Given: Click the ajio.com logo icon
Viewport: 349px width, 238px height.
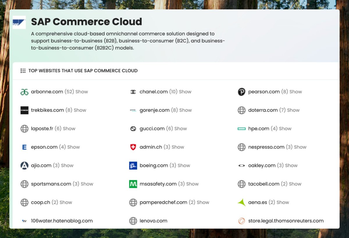Looking at the screenshot, I should (24, 166).
